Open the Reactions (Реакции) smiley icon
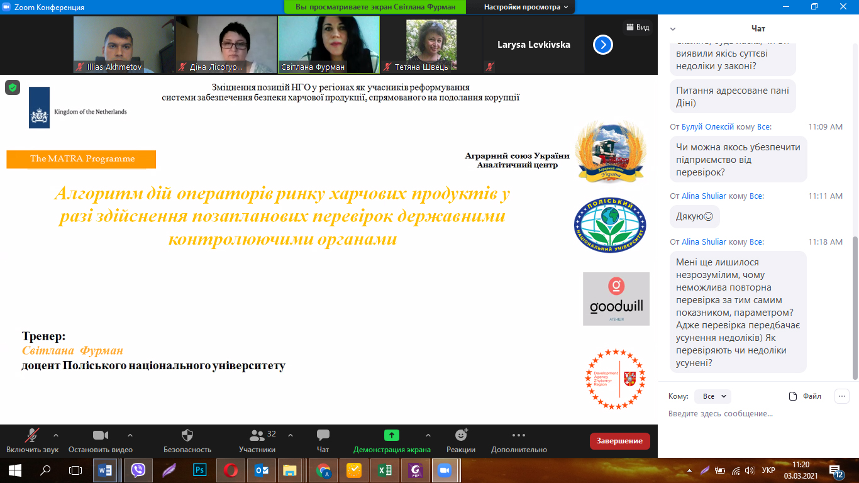 point(461,435)
